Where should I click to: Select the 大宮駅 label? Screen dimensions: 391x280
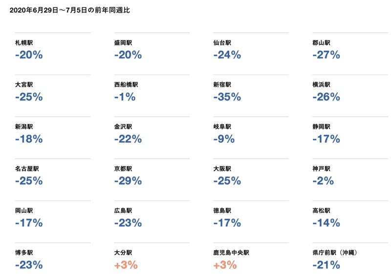[24, 85]
